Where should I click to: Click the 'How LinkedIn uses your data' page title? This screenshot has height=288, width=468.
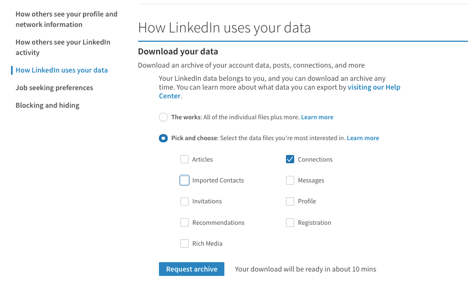pyautogui.click(x=224, y=27)
